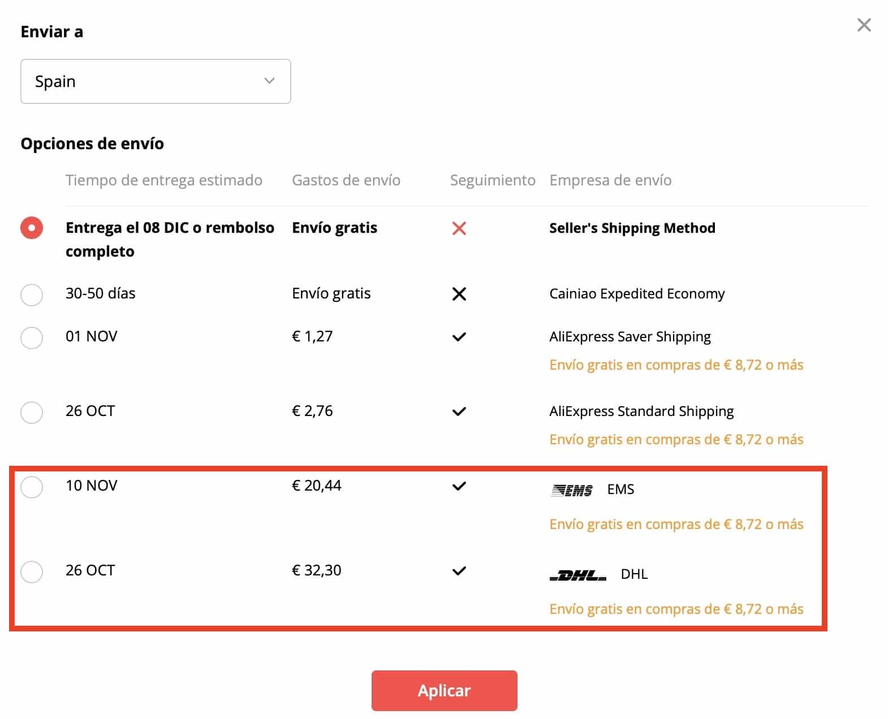Click the free shipping offer link under EMS

click(x=676, y=524)
